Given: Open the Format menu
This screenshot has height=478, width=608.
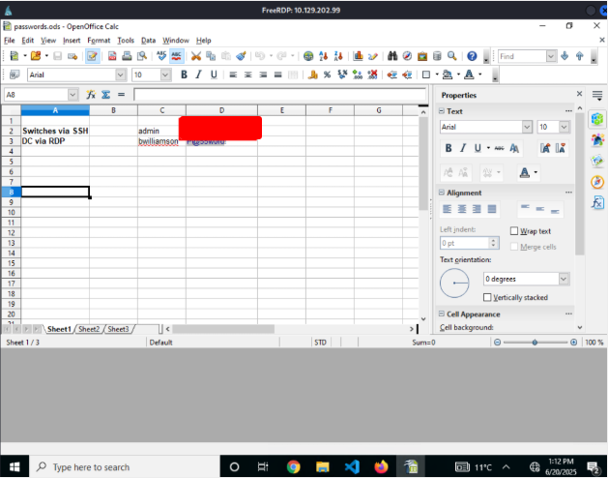Looking at the screenshot, I should tap(99, 41).
